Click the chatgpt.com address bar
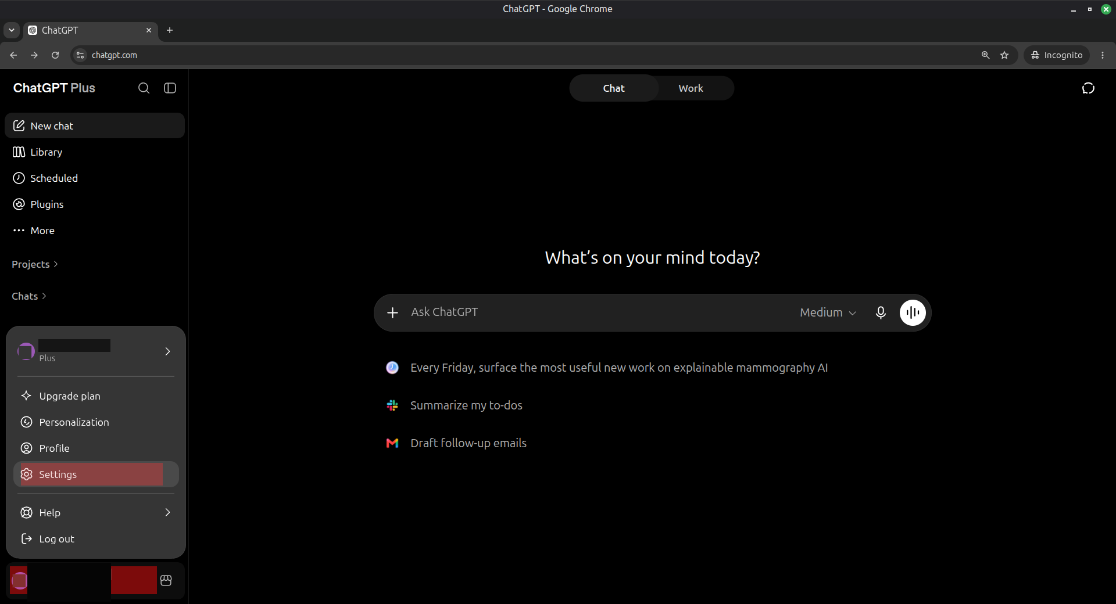 [x=523, y=55]
